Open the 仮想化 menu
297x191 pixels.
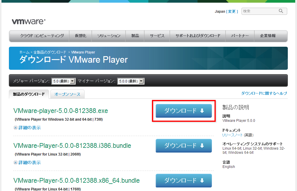click(x=80, y=36)
